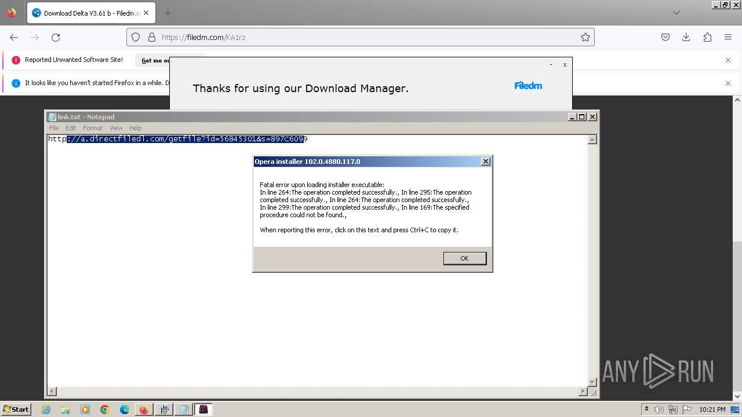Screen dimensions: 742x417
Task: Click OK in the Opera installer error dialog
Action: coord(464,258)
